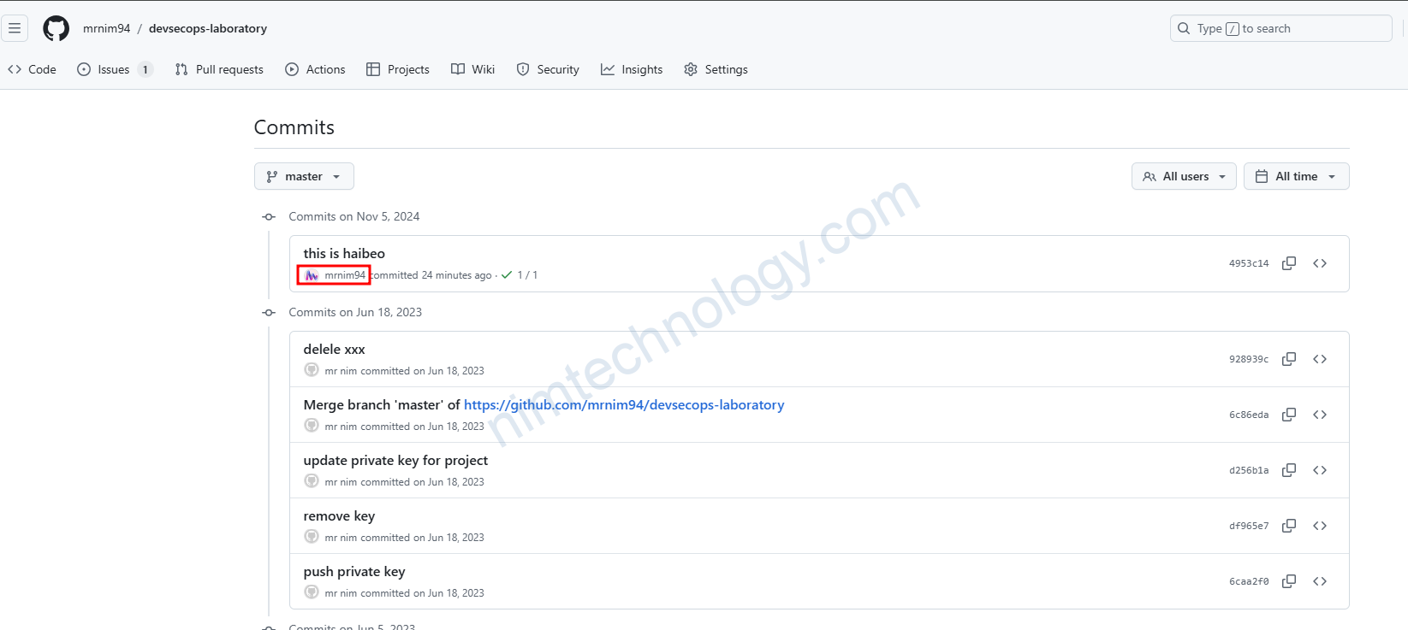This screenshot has width=1408, height=630.
Task: Open the All time date filter
Action: [x=1296, y=176]
